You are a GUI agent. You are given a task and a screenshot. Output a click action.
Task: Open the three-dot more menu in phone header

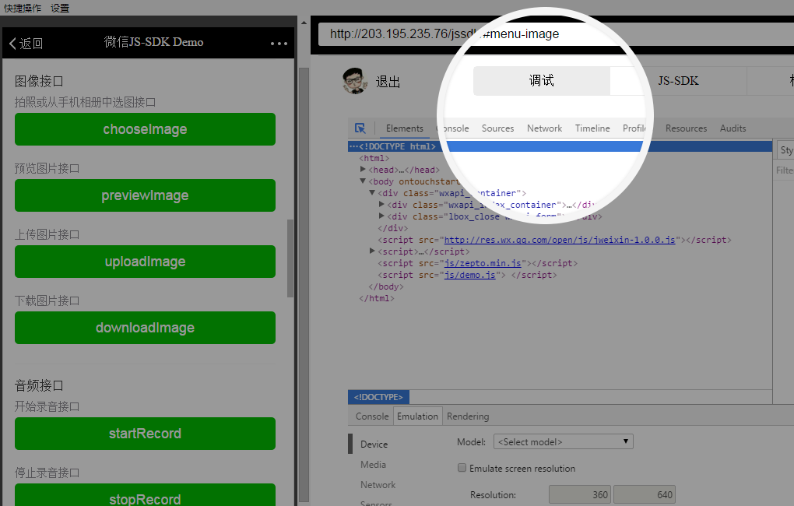click(279, 44)
